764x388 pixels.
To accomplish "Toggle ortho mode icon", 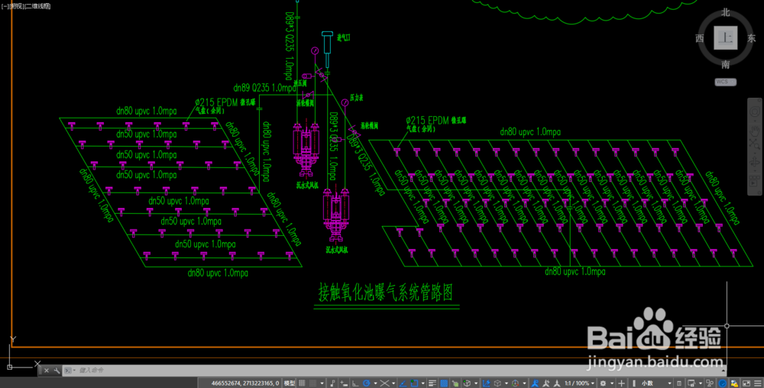I will click(354, 383).
